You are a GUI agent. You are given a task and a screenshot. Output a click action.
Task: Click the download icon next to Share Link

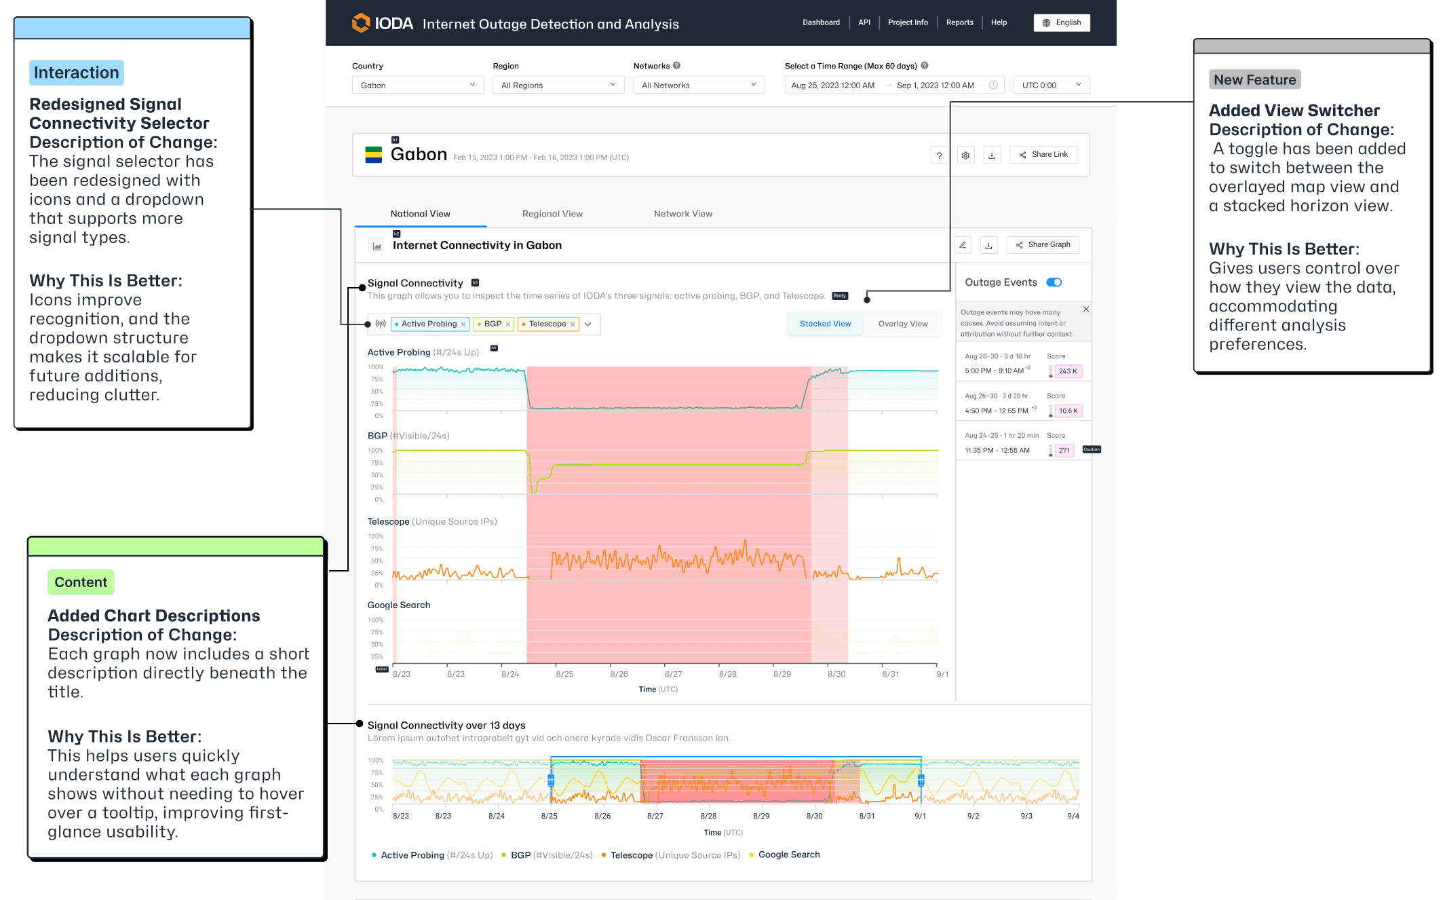tap(992, 155)
